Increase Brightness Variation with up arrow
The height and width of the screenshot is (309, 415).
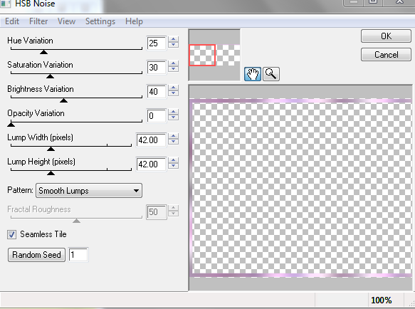click(174, 88)
